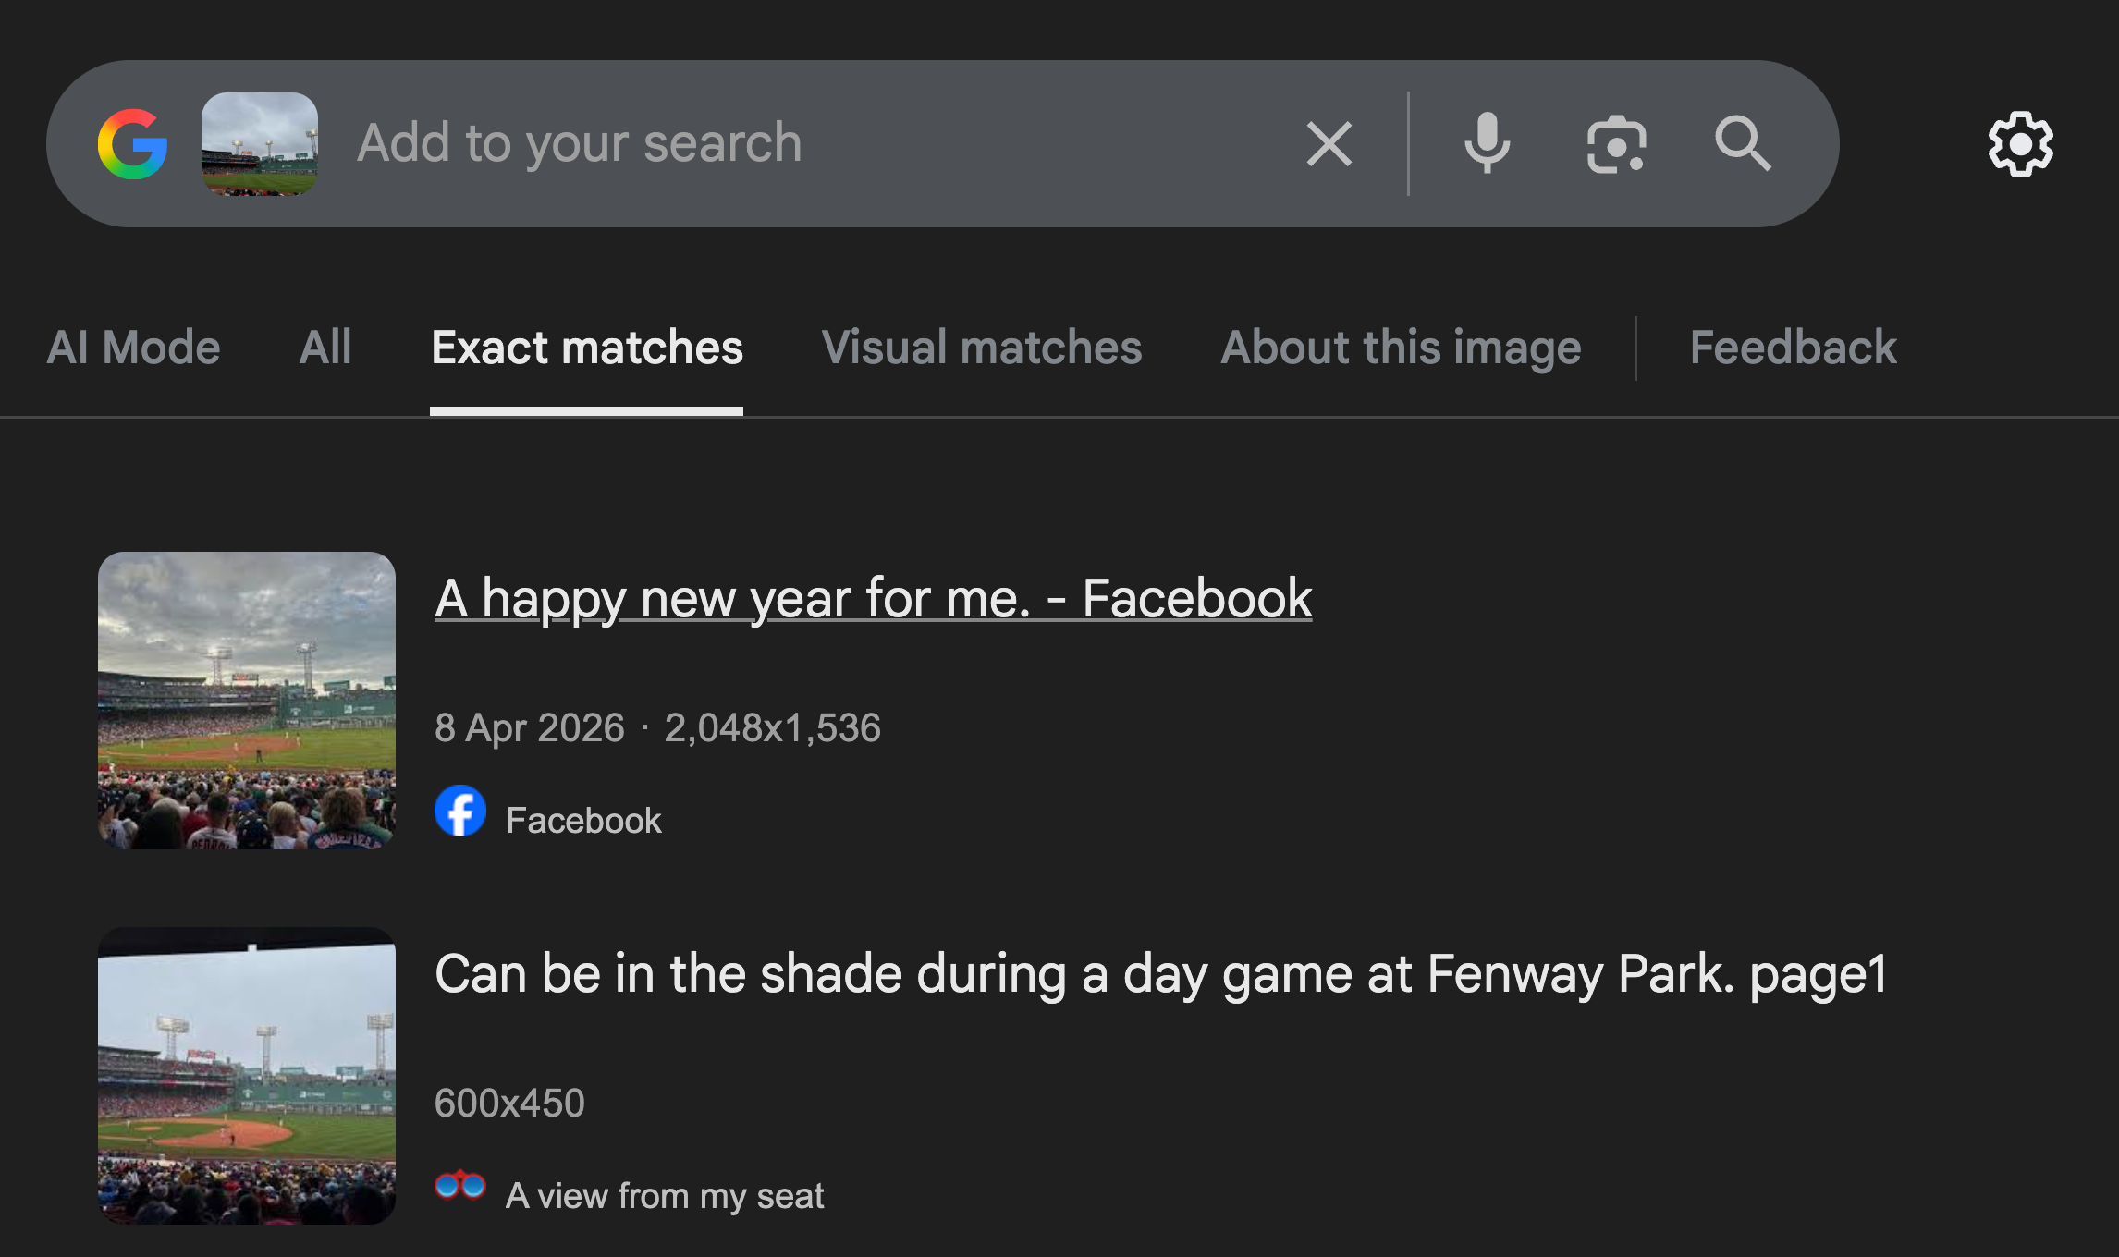
Task: Click the search magnifier icon
Action: coord(1742,142)
